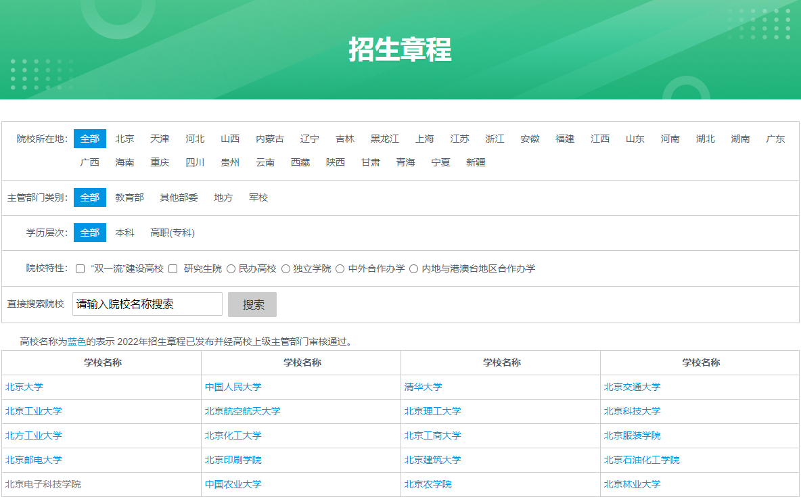The image size is (801, 497).
Task: Open 中国农业大学 admission charter
Action: tap(233, 484)
